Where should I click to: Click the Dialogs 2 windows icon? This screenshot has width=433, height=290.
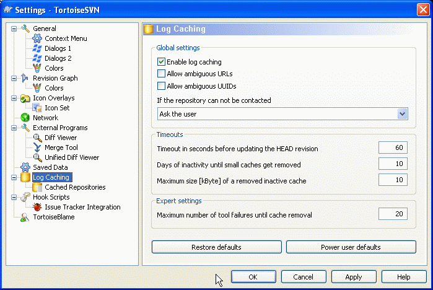37,58
